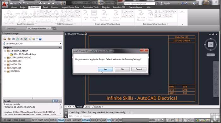Switch to the Layout1 tab

pyautogui.click(x=88, y=107)
